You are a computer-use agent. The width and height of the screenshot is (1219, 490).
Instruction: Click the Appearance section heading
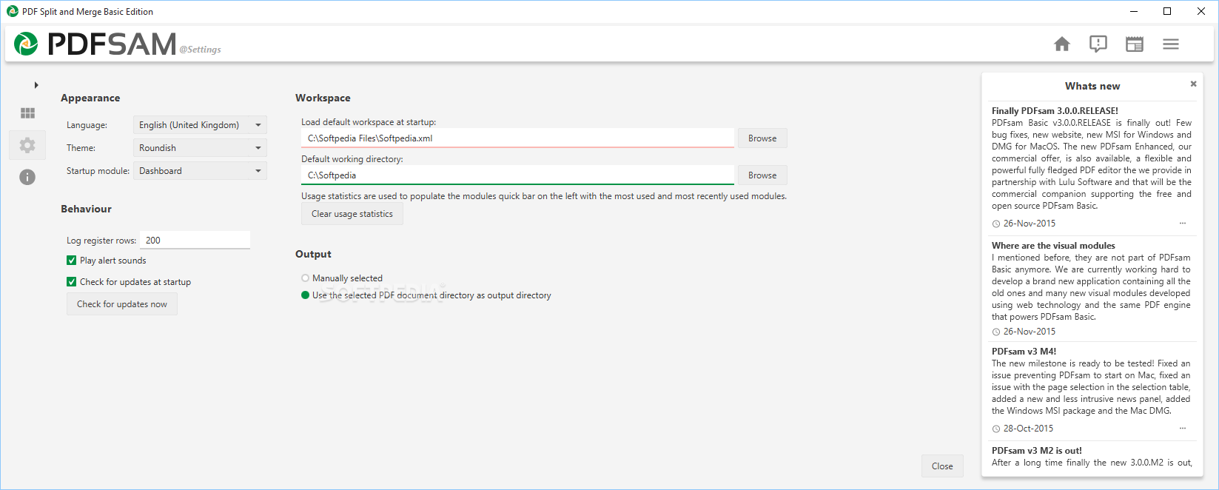pyautogui.click(x=90, y=98)
